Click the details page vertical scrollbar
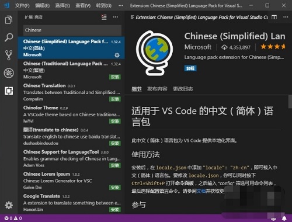 [290, 102]
